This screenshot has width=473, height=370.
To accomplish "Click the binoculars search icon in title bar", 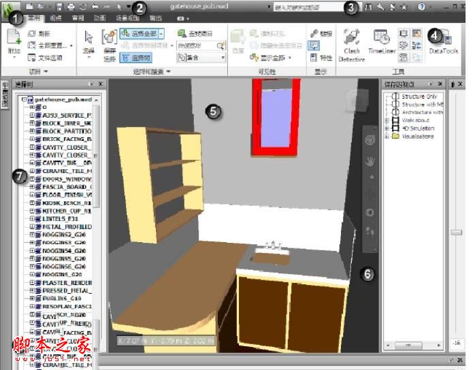I will click(368, 7).
